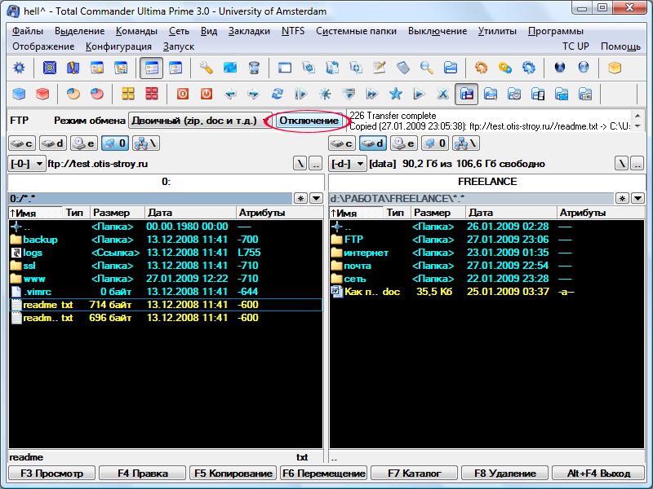Switch right panel to drive c
Screen dimensions: 653x489
point(342,143)
